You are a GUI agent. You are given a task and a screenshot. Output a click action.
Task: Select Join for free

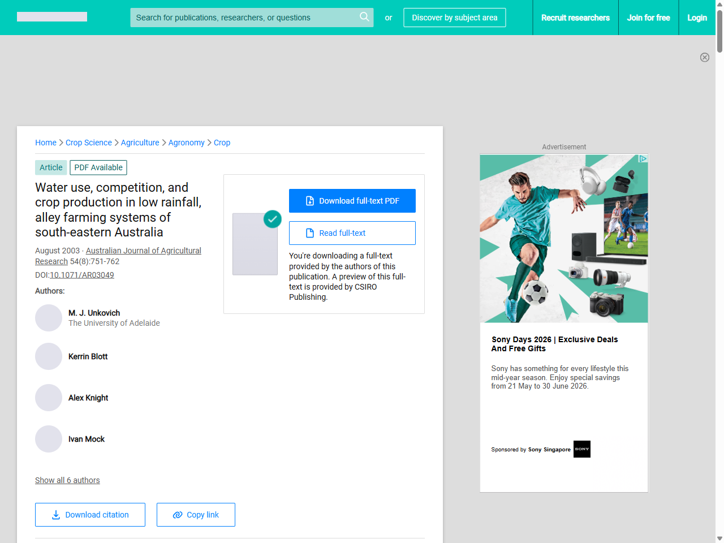click(x=648, y=18)
